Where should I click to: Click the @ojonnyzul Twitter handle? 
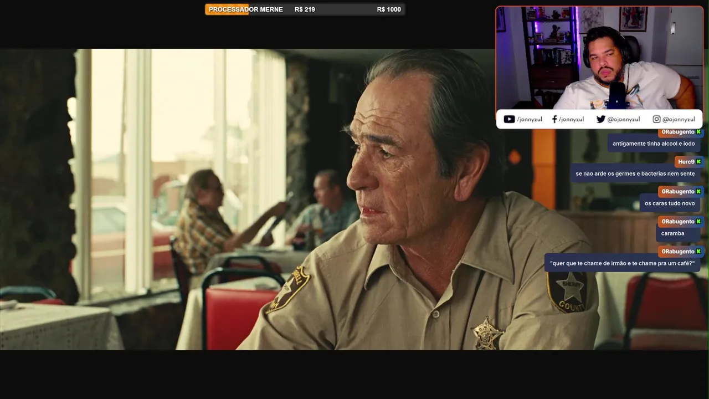623,119
